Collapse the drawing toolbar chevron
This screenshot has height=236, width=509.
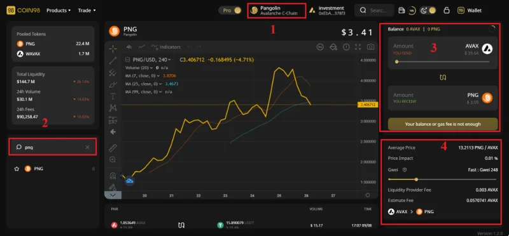coord(113,195)
